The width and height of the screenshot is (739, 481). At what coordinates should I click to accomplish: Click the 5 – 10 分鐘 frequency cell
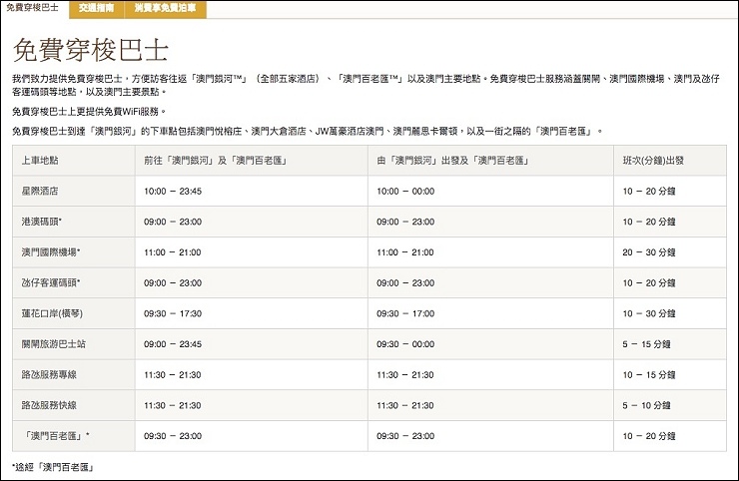[x=647, y=405]
